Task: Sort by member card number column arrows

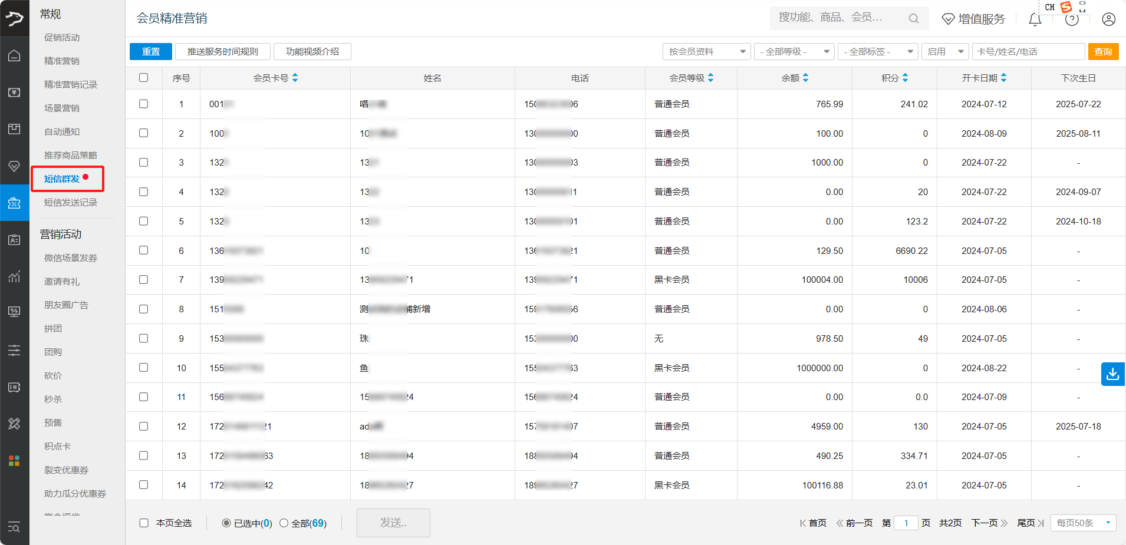Action: click(295, 78)
